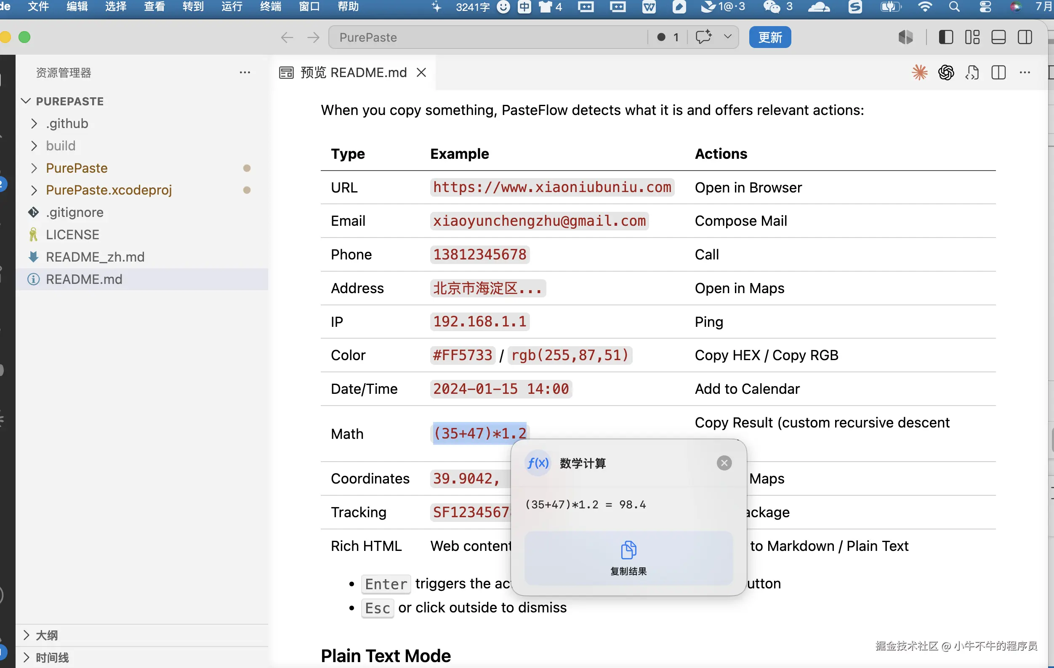The height and width of the screenshot is (668, 1054).
Task: Open editor more actions ellipsis
Action: coord(1025,72)
